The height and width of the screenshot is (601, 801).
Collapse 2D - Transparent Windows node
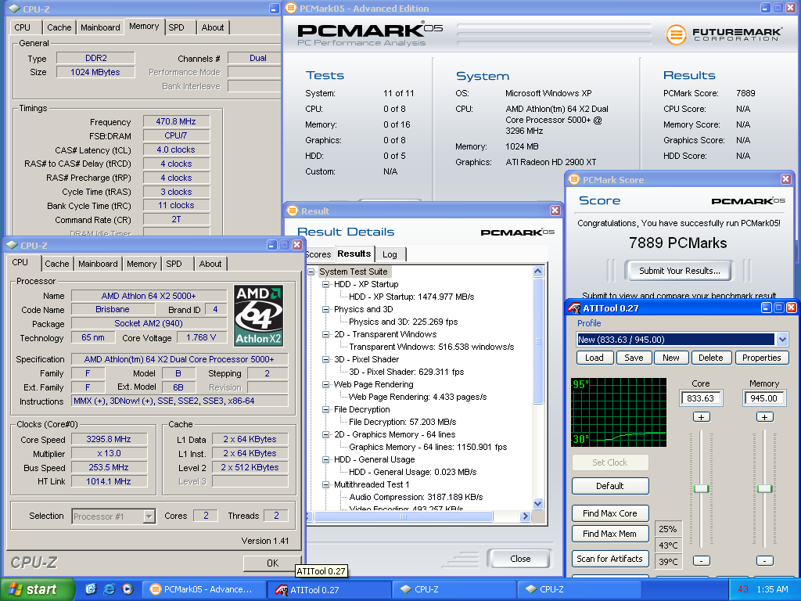(x=325, y=335)
